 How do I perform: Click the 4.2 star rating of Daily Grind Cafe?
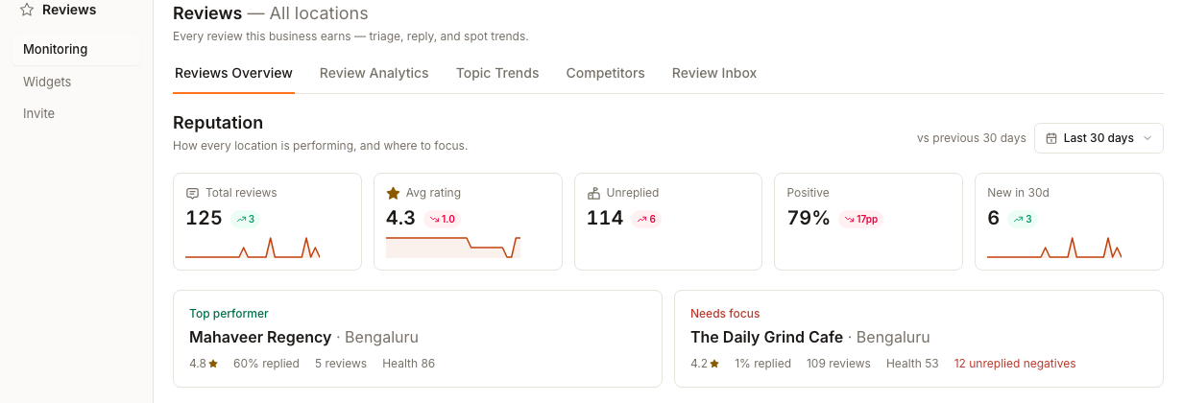point(705,364)
